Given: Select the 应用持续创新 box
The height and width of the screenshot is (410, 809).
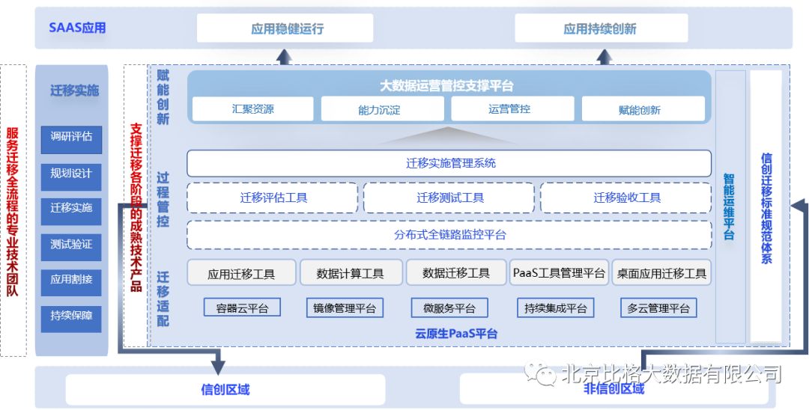Looking at the screenshot, I should pos(601,28).
